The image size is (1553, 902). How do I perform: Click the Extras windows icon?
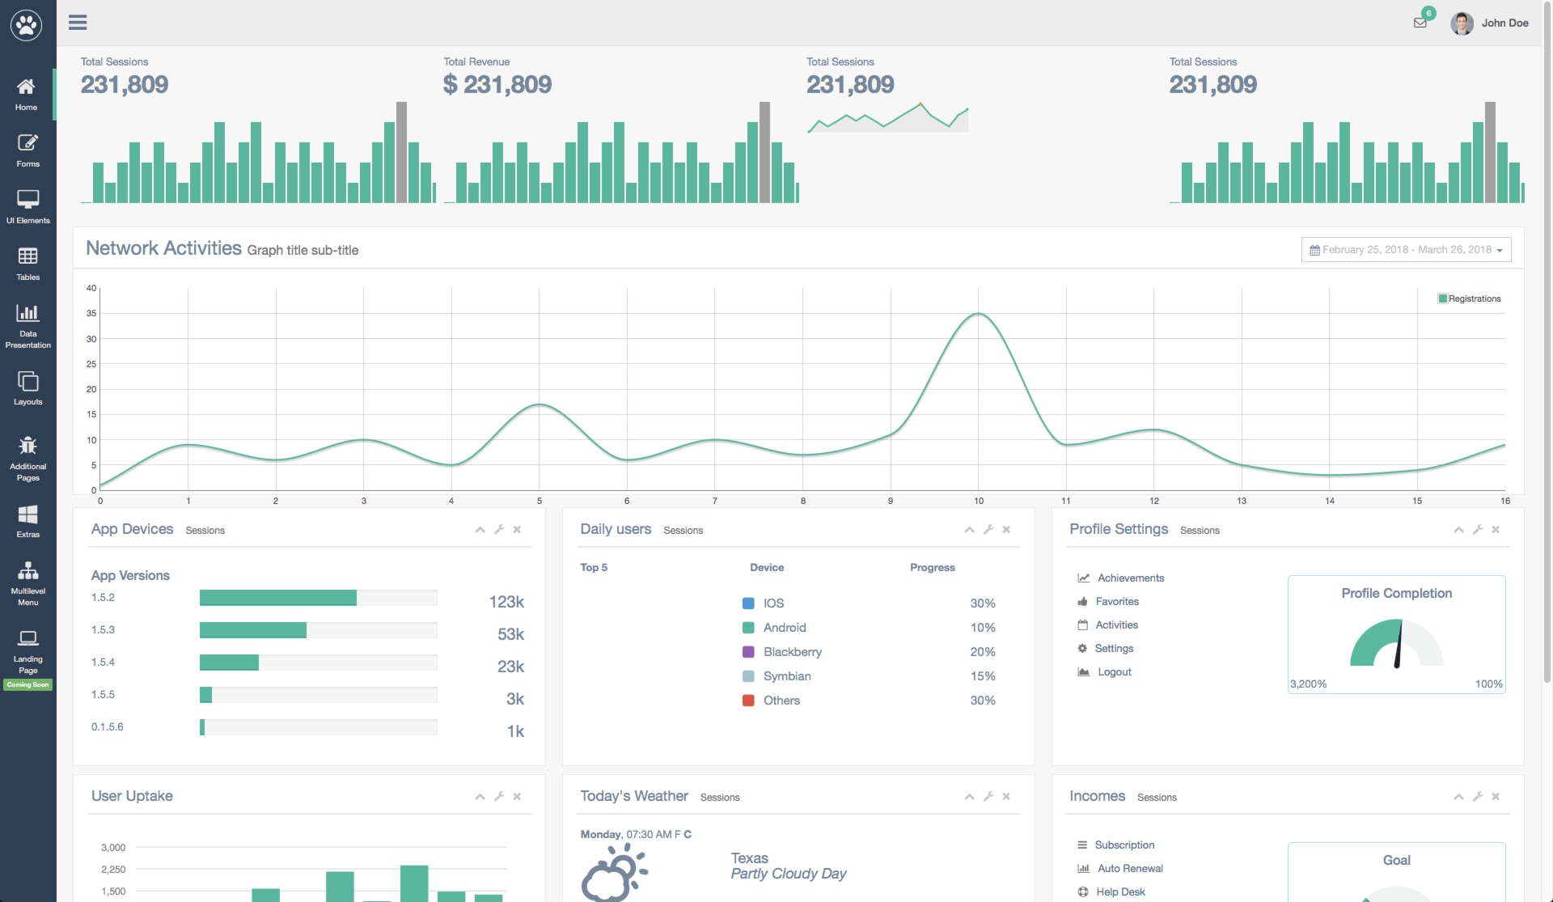point(28,515)
